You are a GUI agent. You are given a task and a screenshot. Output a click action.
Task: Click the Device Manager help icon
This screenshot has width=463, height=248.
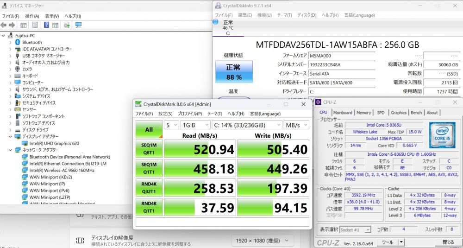coord(47,25)
